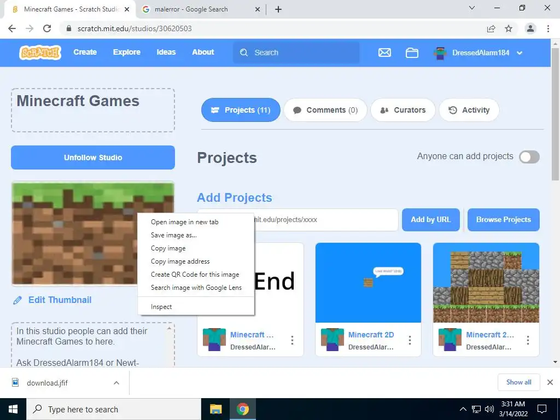This screenshot has height=420, width=560.
Task: Click the Minecraft 2D project thumbnail
Action: [368, 283]
